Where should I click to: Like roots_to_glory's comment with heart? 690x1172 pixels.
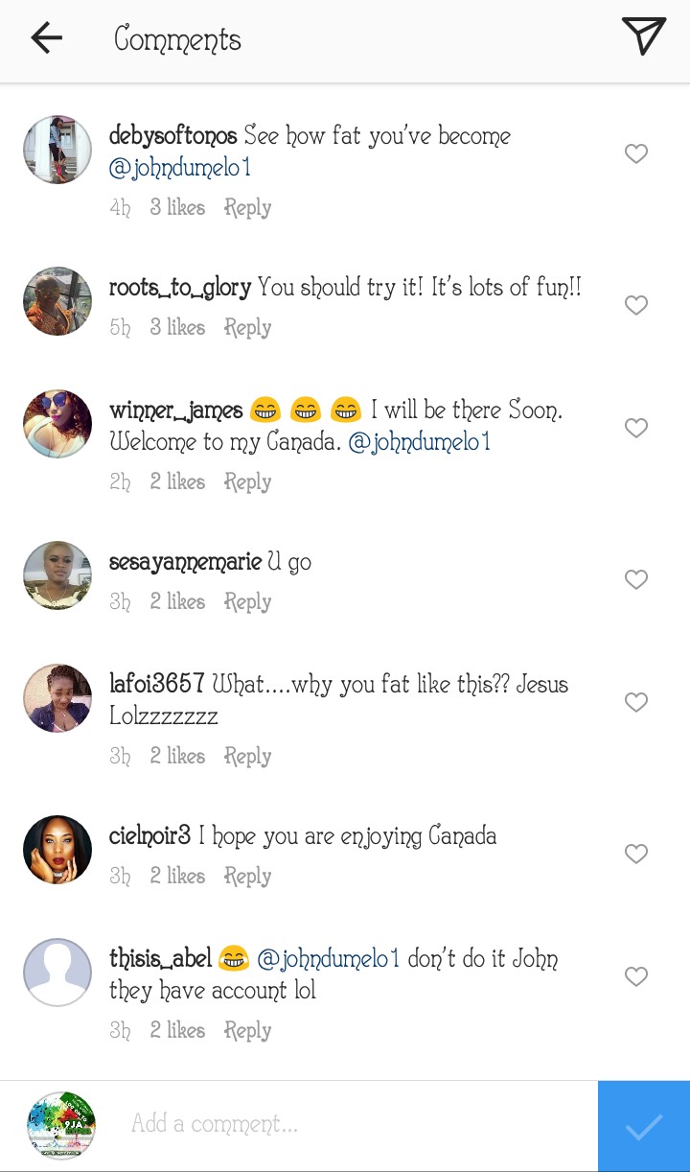click(x=636, y=305)
